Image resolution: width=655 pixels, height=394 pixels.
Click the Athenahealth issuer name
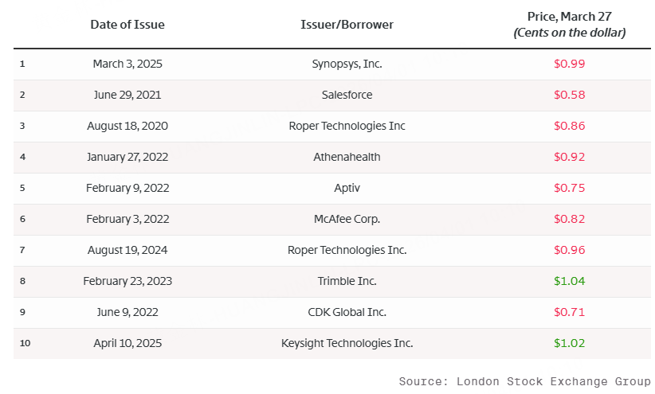[x=347, y=157]
